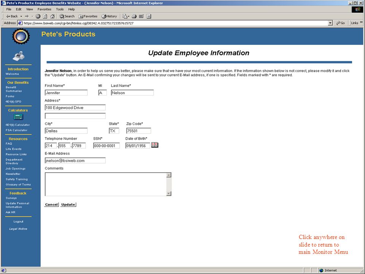Open the File menu
This screenshot has height=274, width=365.
[9, 9]
